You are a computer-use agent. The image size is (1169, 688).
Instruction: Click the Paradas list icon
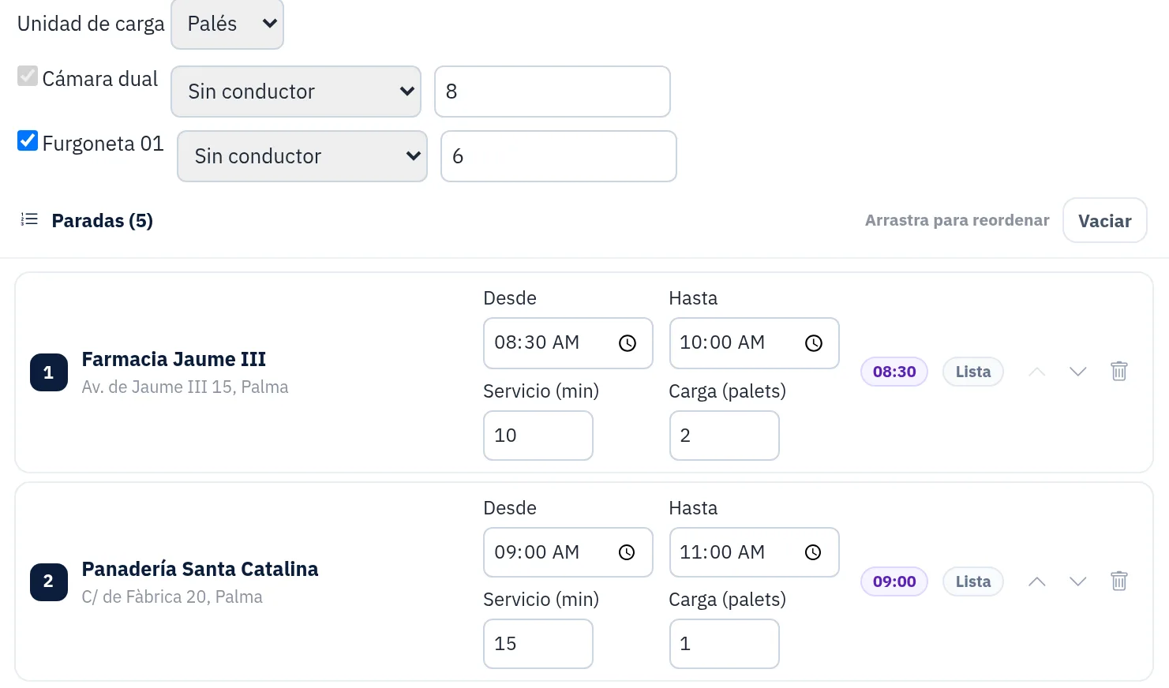[29, 219]
